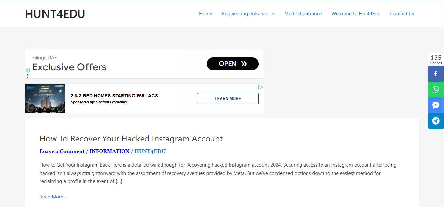444x207 pixels.
Task: Click the HUNT4EDU site logo title
Action: 55,14
